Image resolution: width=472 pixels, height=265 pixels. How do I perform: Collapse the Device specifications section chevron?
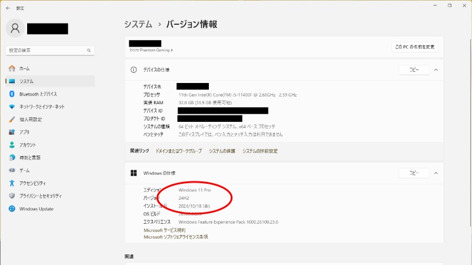(x=436, y=69)
